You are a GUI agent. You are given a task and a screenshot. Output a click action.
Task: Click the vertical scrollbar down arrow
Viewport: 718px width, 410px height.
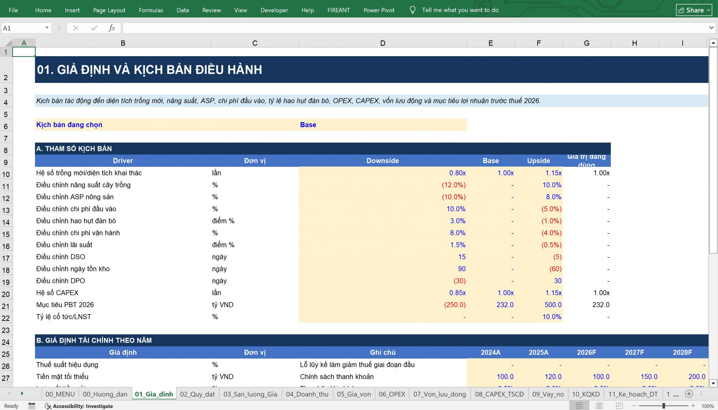click(713, 383)
